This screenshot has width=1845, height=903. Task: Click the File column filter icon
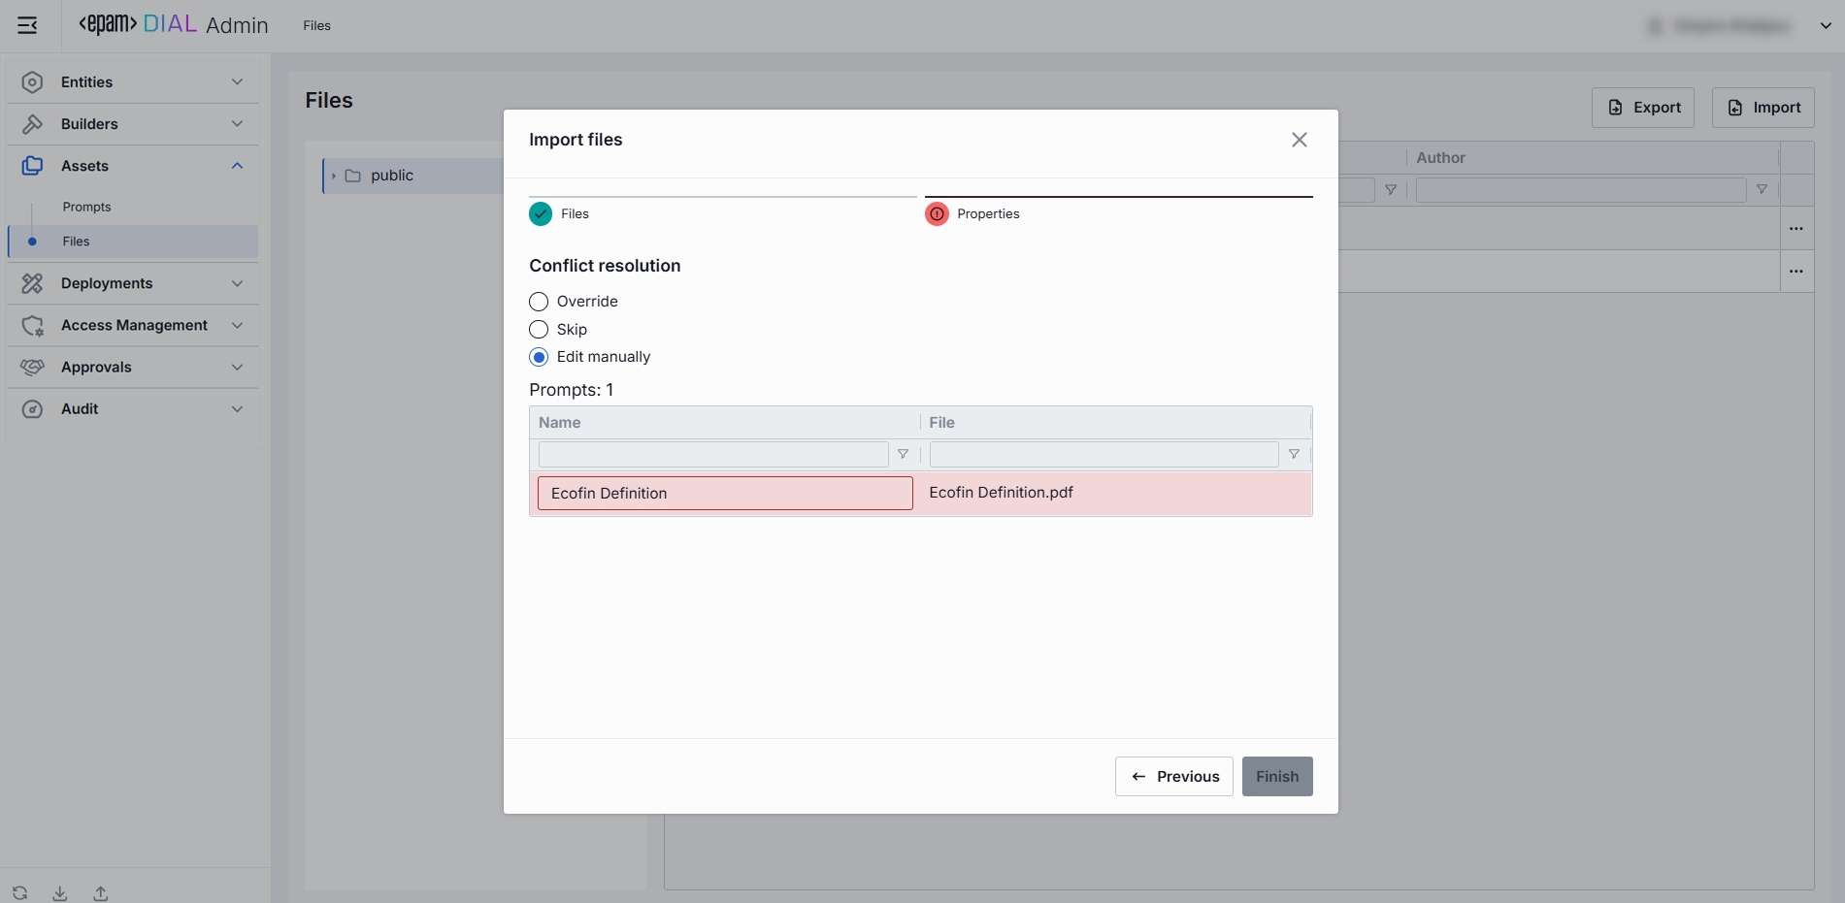pos(1294,454)
